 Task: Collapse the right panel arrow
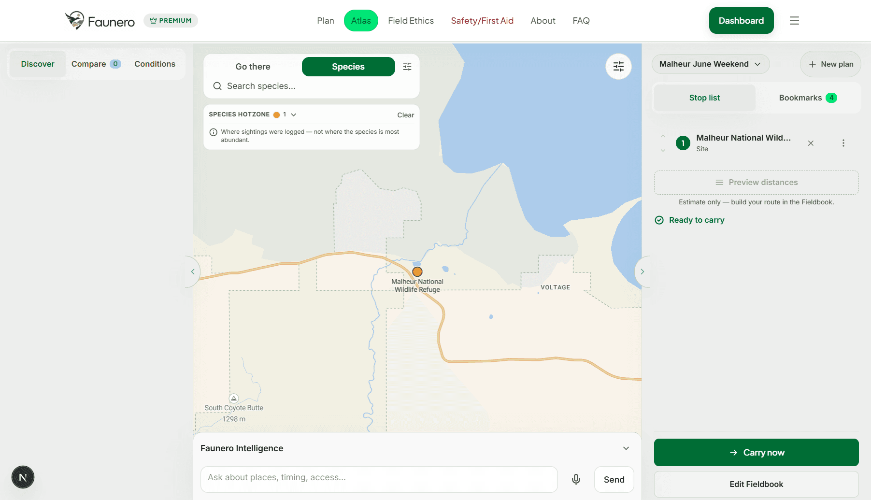(642, 271)
